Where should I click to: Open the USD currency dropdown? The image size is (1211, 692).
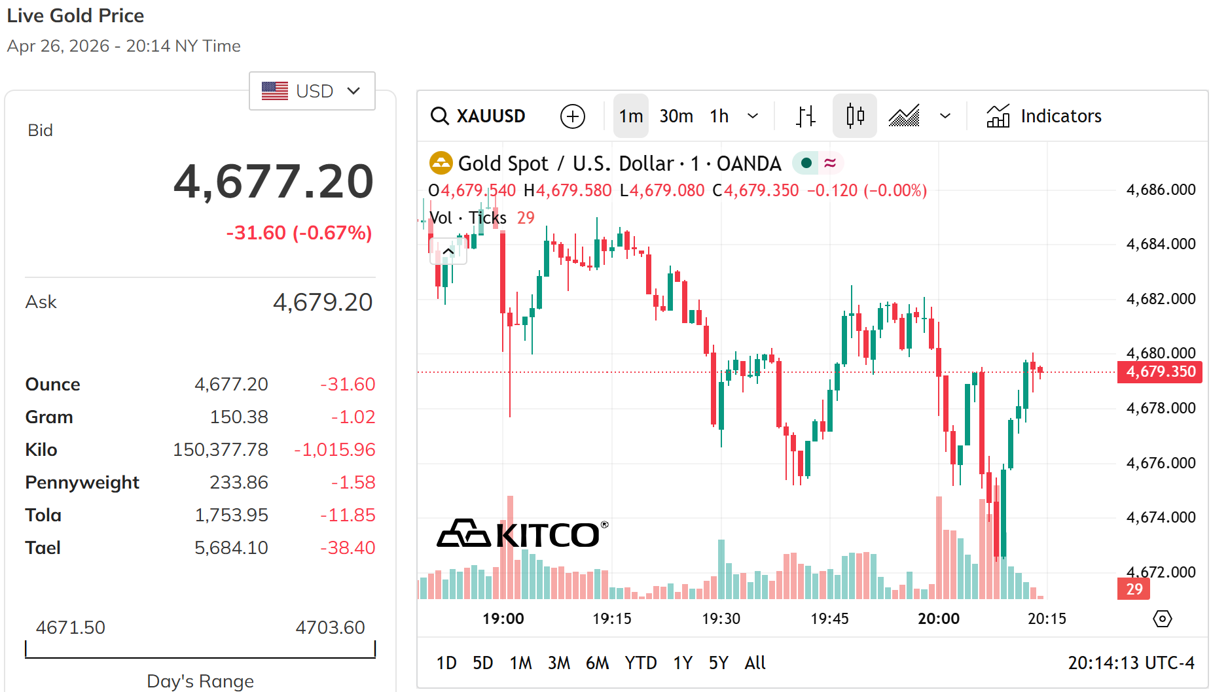(312, 91)
